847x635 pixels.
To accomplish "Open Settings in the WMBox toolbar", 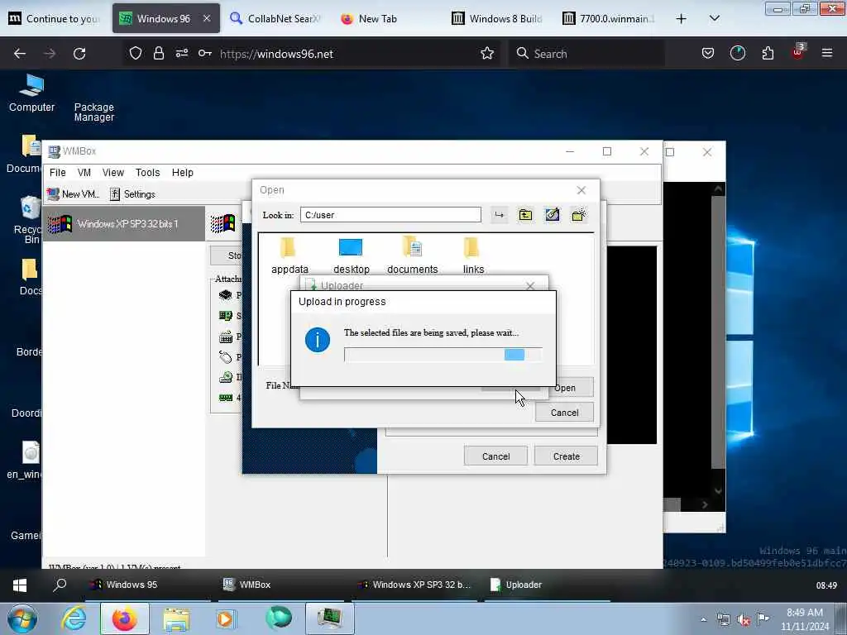I will (x=132, y=193).
